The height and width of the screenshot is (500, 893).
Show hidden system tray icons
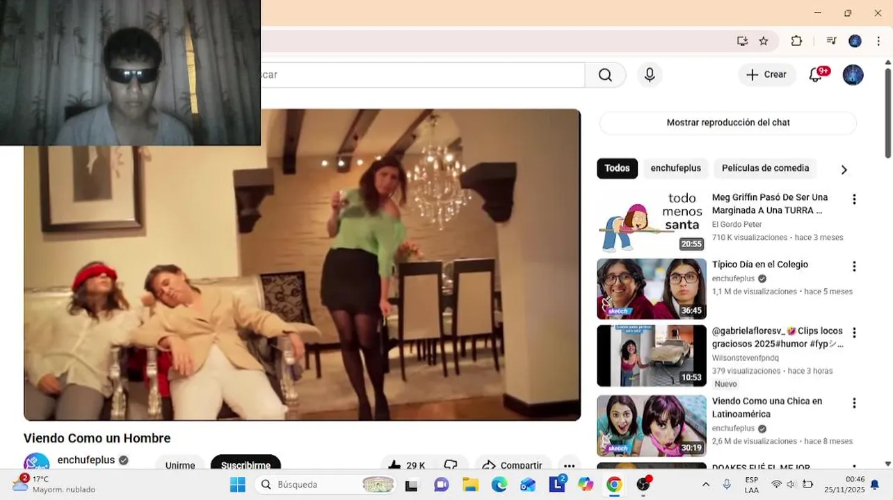click(706, 485)
